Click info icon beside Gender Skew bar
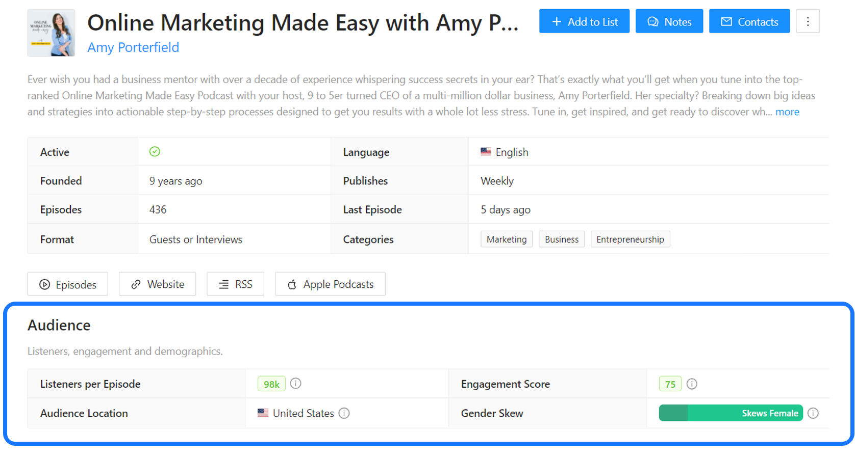The width and height of the screenshot is (855, 457). coord(813,413)
